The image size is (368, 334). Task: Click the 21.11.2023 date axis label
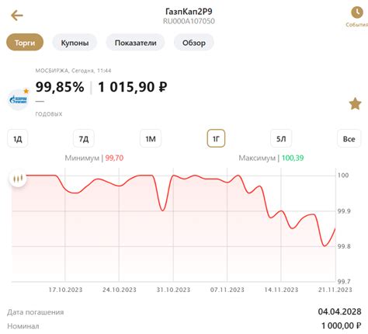[x=335, y=290]
